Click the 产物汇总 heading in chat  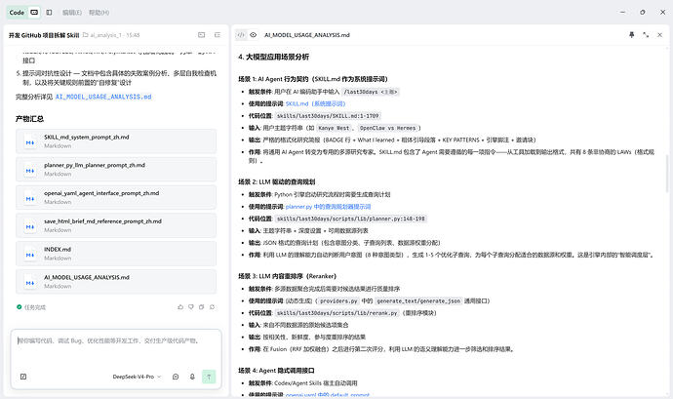coord(29,119)
